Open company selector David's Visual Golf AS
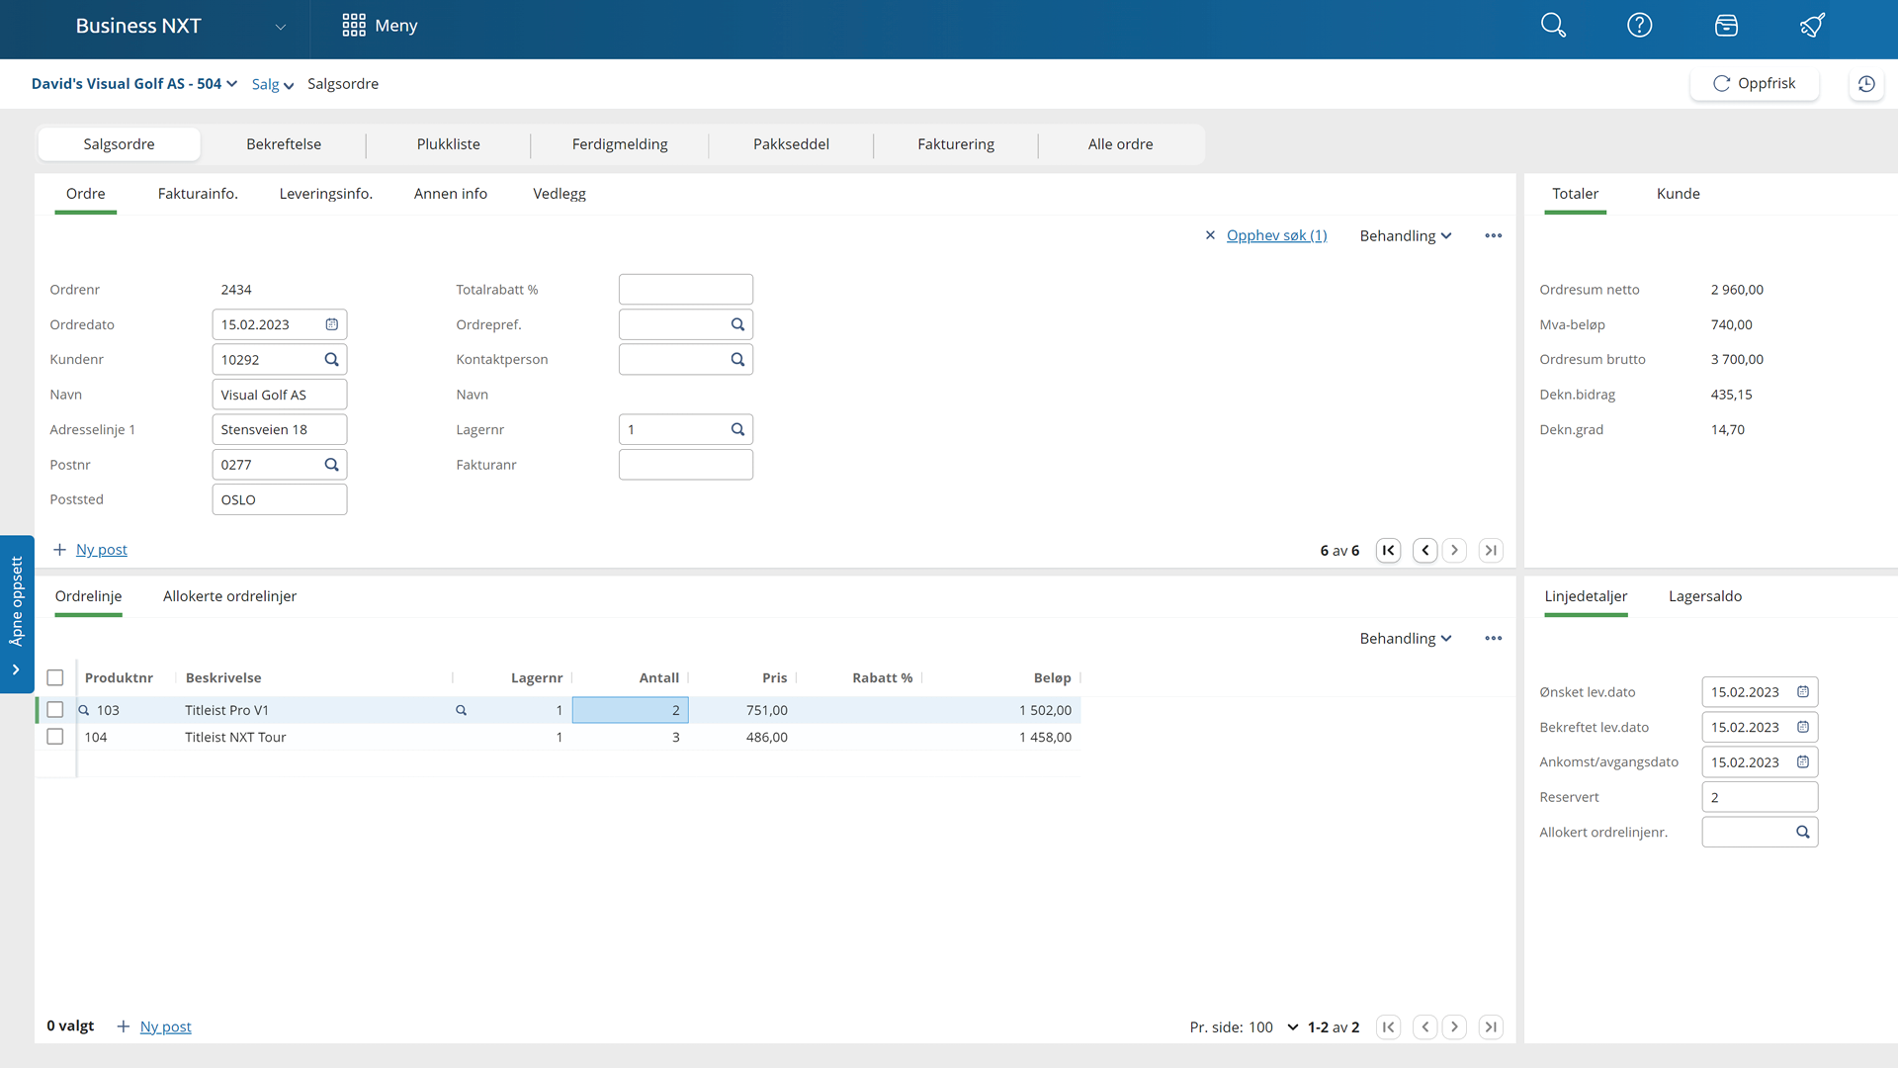This screenshot has height=1068, width=1898. 133,84
